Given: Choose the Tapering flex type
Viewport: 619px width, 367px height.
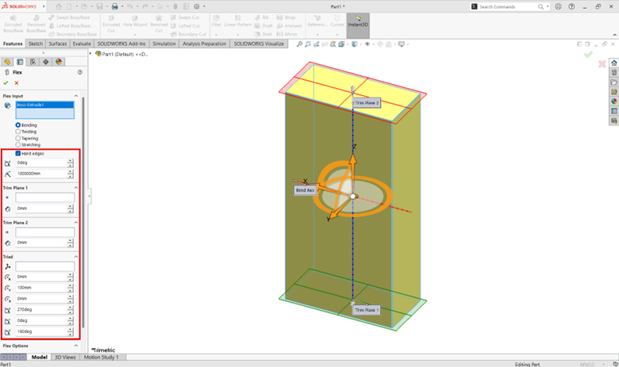Looking at the screenshot, I should [x=18, y=138].
